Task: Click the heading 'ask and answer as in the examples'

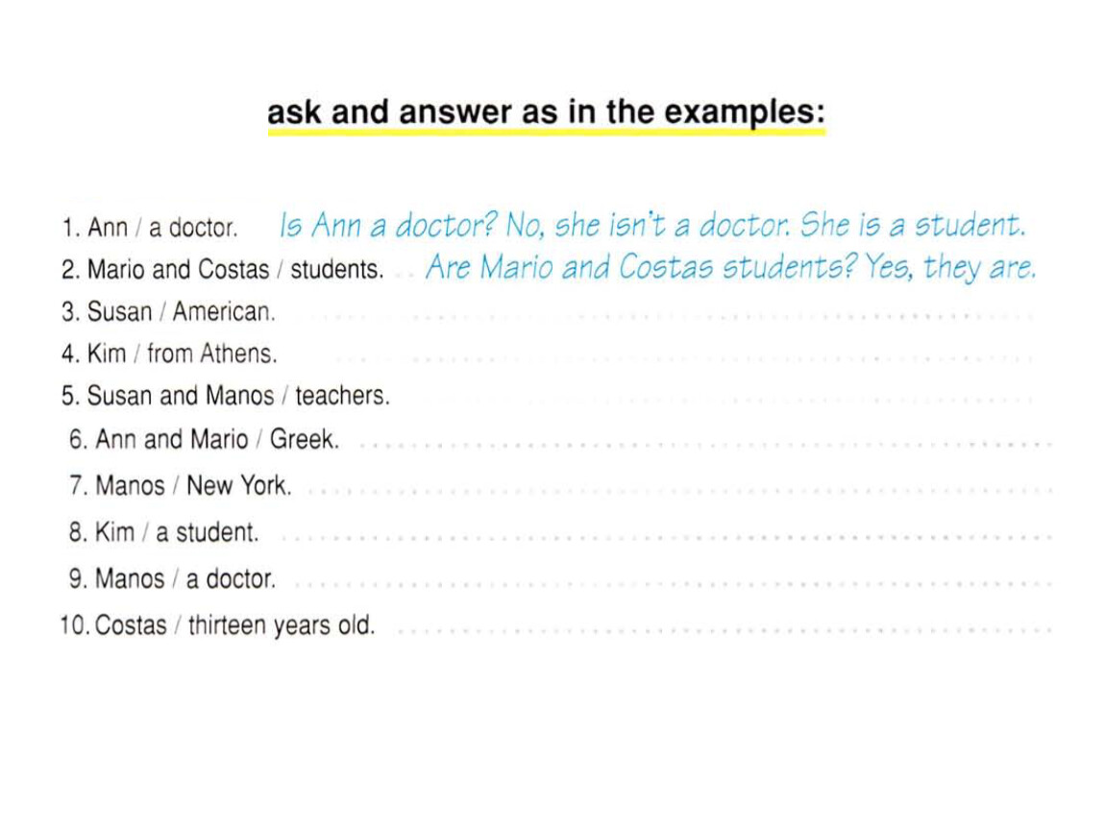Action: click(546, 112)
